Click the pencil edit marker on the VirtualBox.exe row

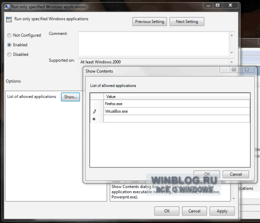coord(94,111)
